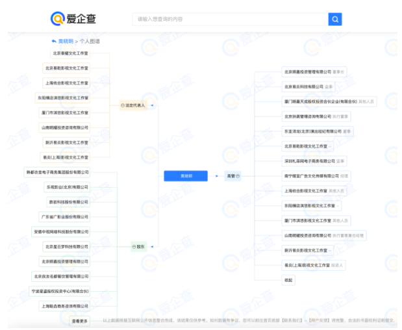The image size is (402, 330).
Task: Open 南宁喧宣广告文化传媒有限公司 node
Action: [316, 176]
